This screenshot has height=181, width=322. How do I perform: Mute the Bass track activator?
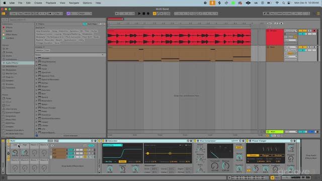(302, 47)
